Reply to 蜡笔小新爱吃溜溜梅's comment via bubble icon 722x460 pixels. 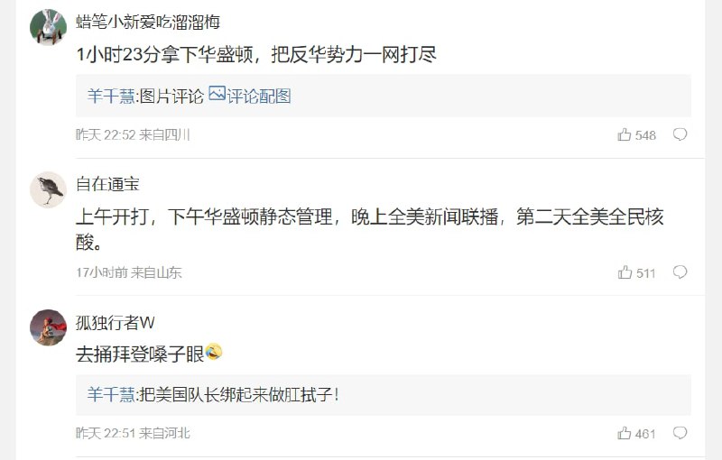point(680,134)
